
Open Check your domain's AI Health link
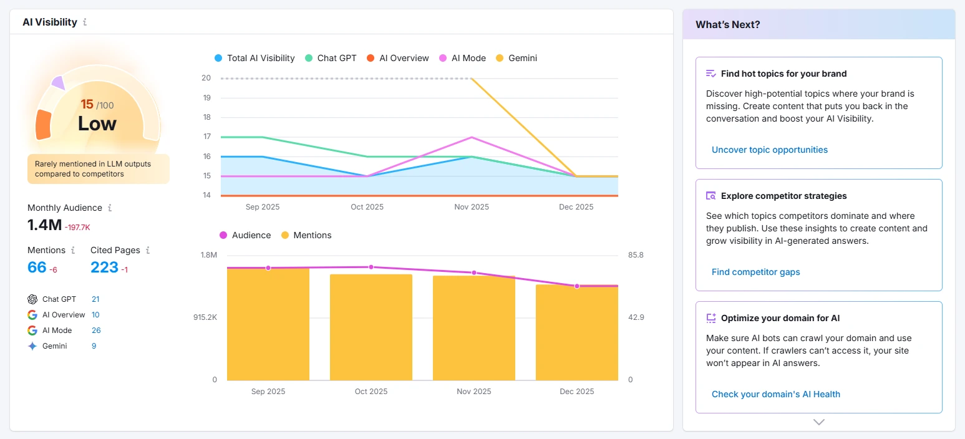pyautogui.click(x=776, y=394)
